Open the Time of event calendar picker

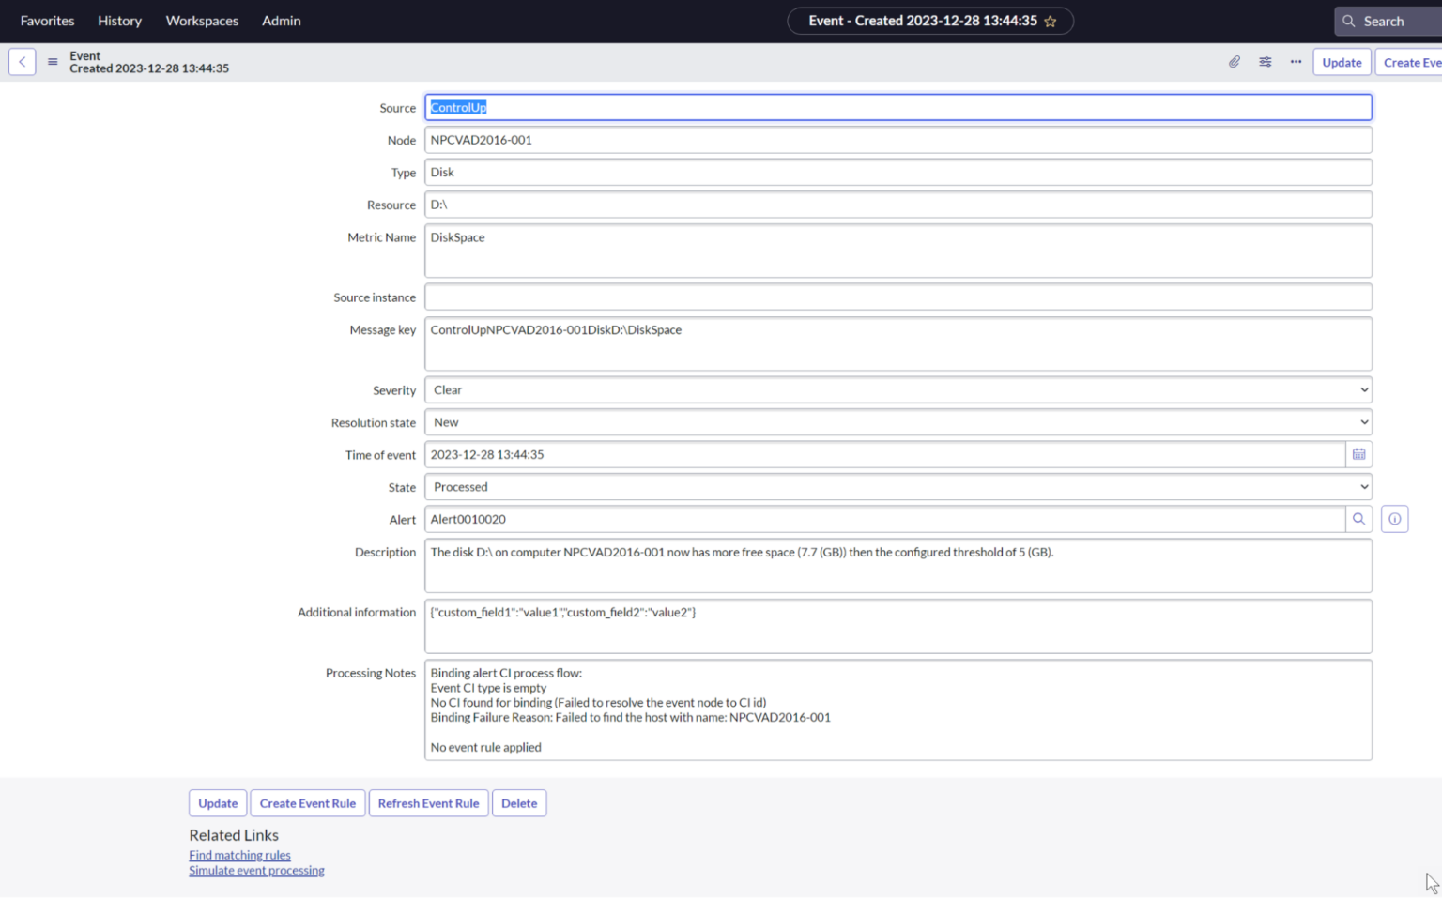pyautogui.click(x=1358, y=454)
